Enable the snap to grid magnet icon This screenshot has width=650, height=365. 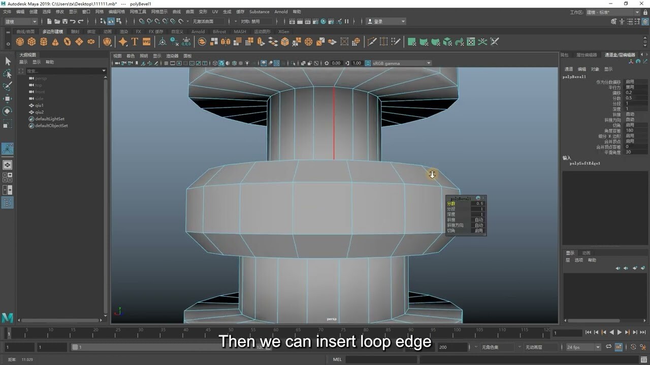click(142, 21)
